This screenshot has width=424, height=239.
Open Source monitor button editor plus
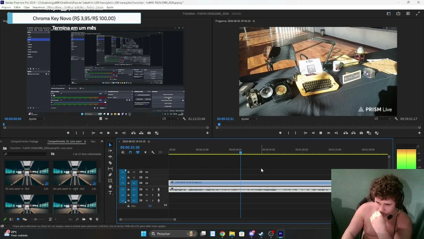207,133
